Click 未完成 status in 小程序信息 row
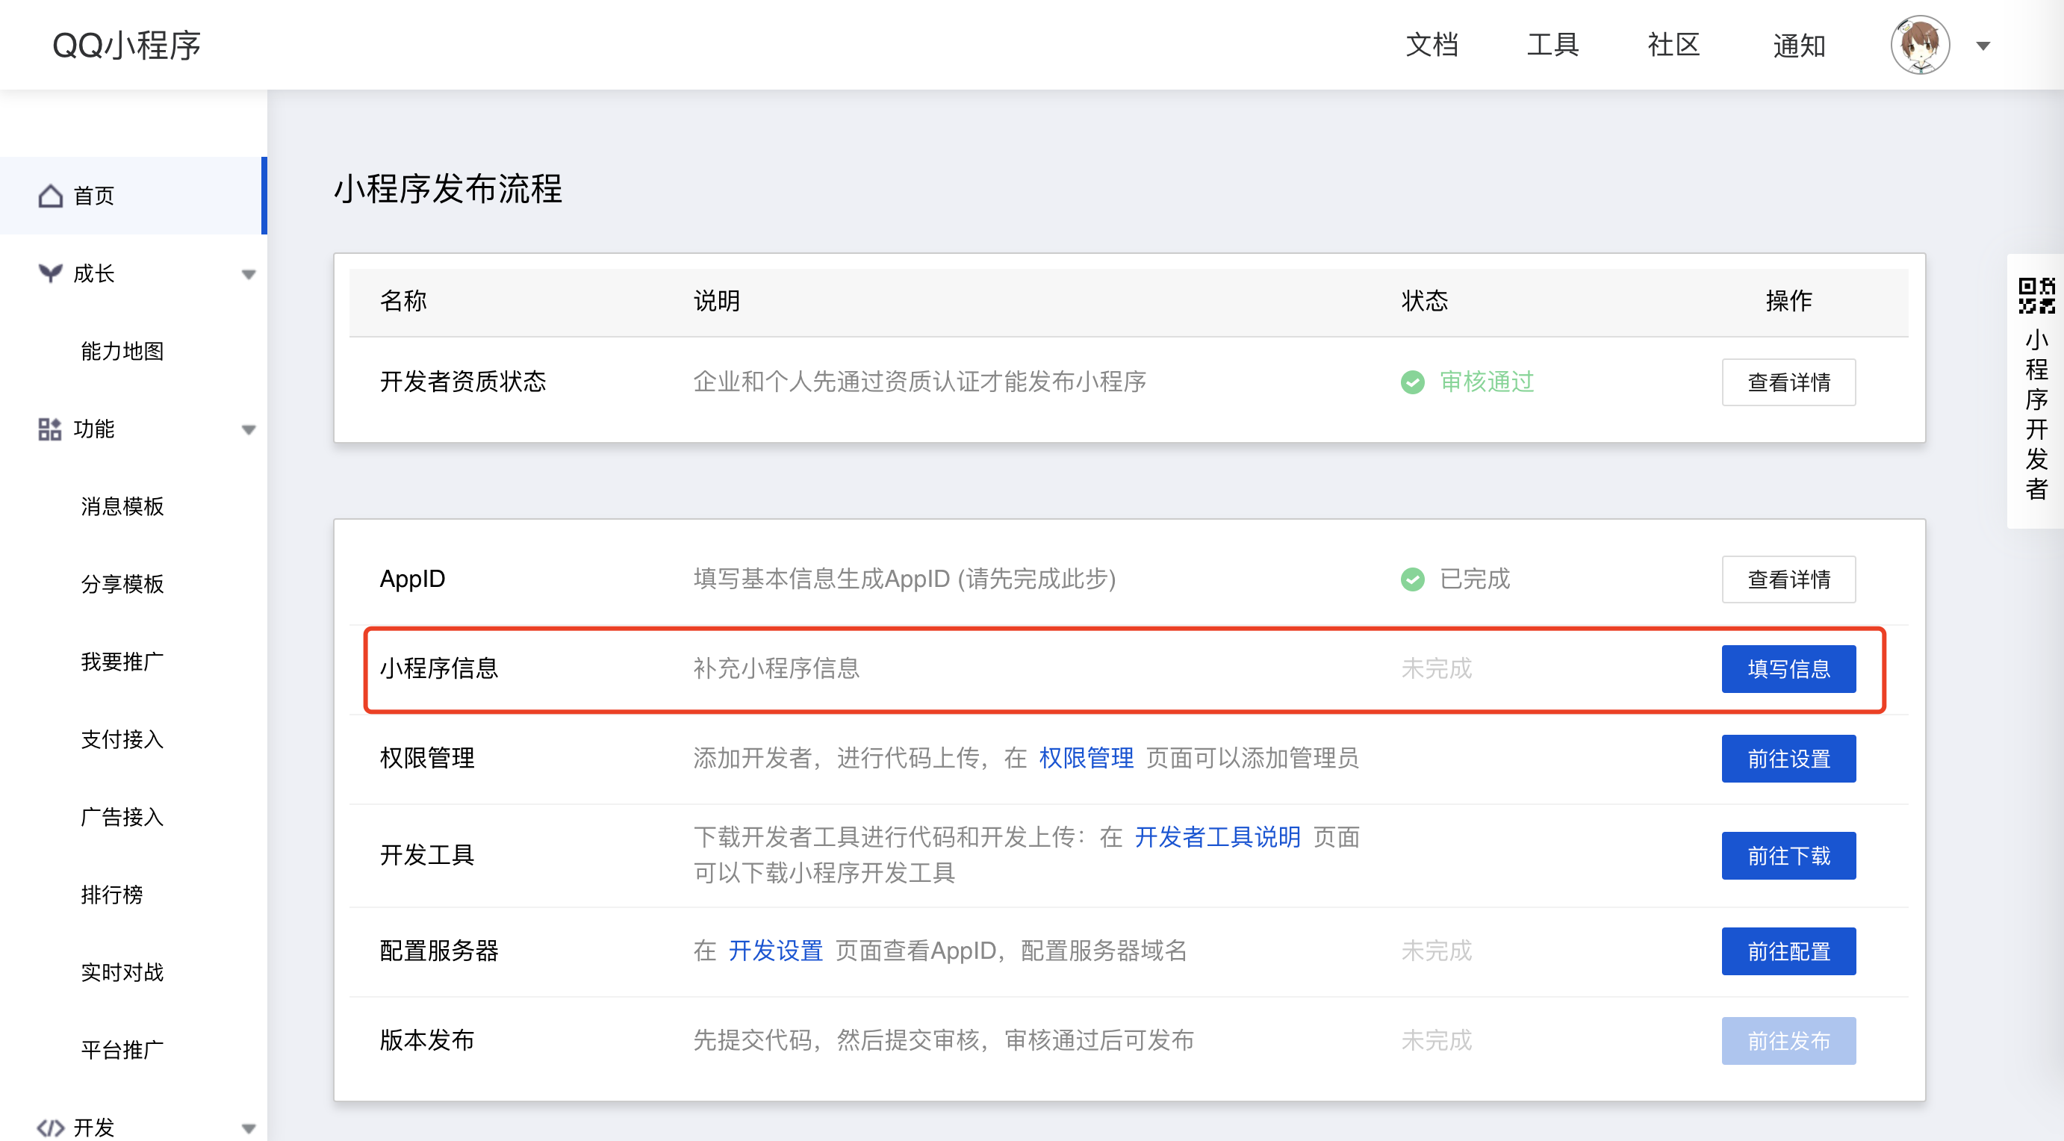Viewport: 2064px width, 1141px height. 1436,668
